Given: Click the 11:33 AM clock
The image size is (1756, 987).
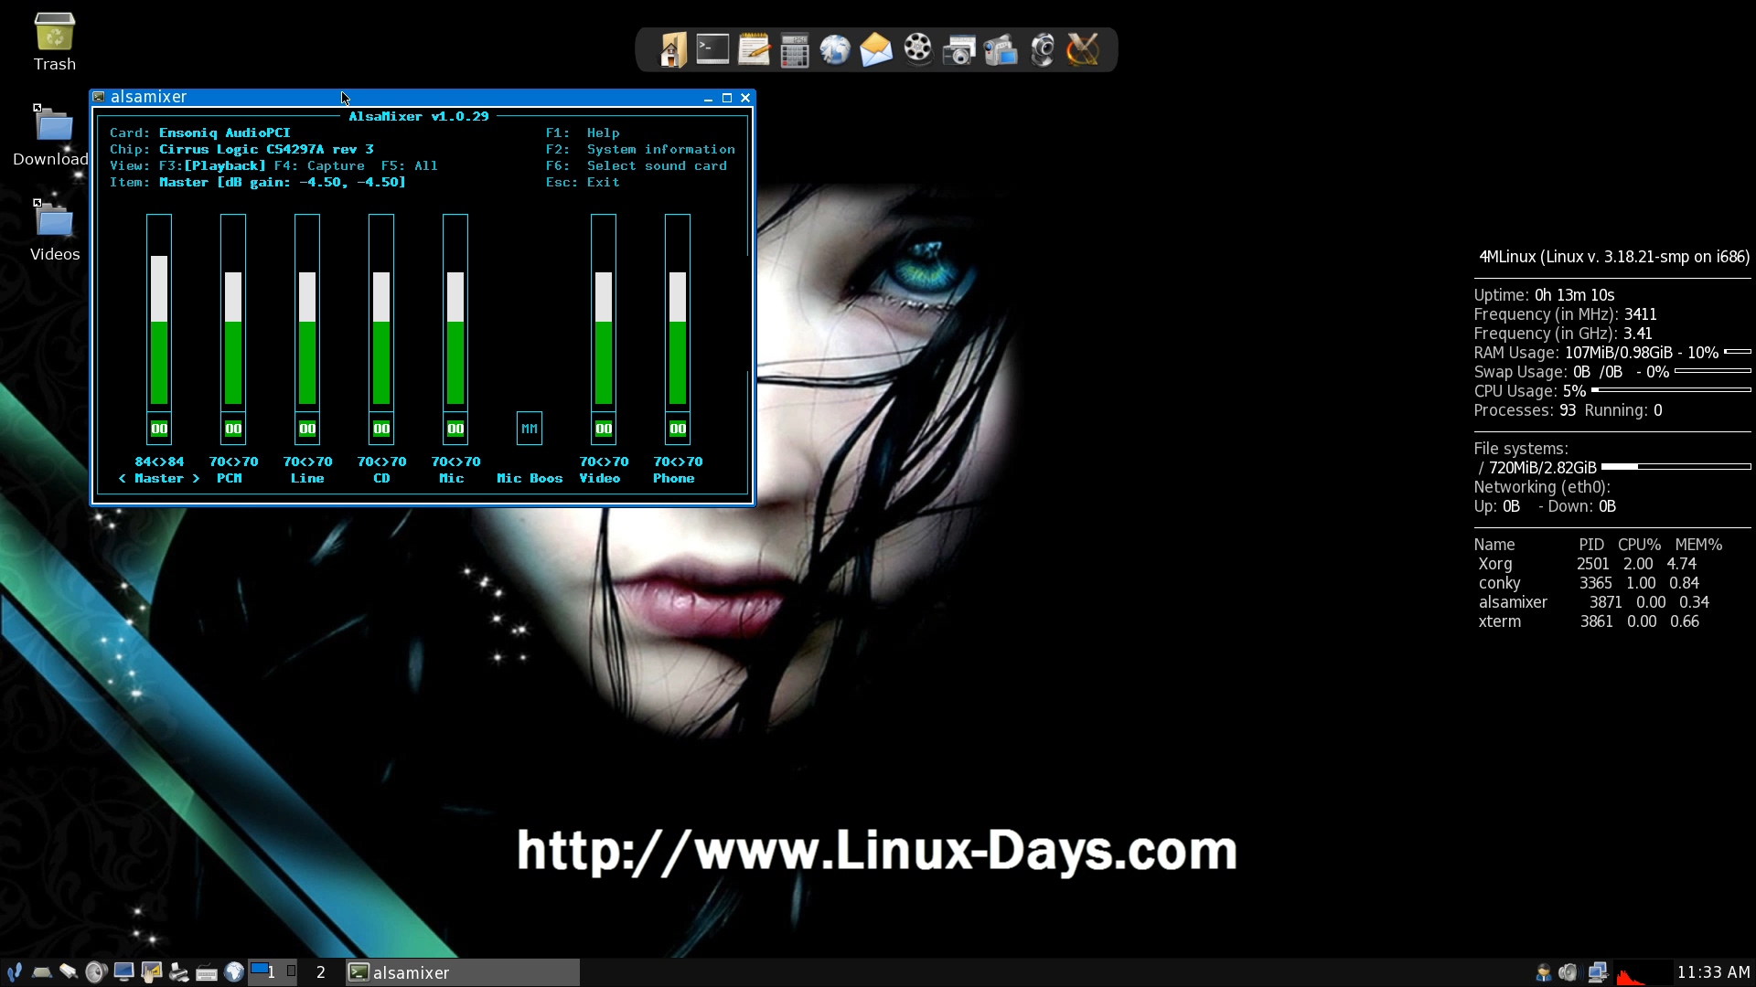Looking at the screenshot, I should coord(1713,972).
